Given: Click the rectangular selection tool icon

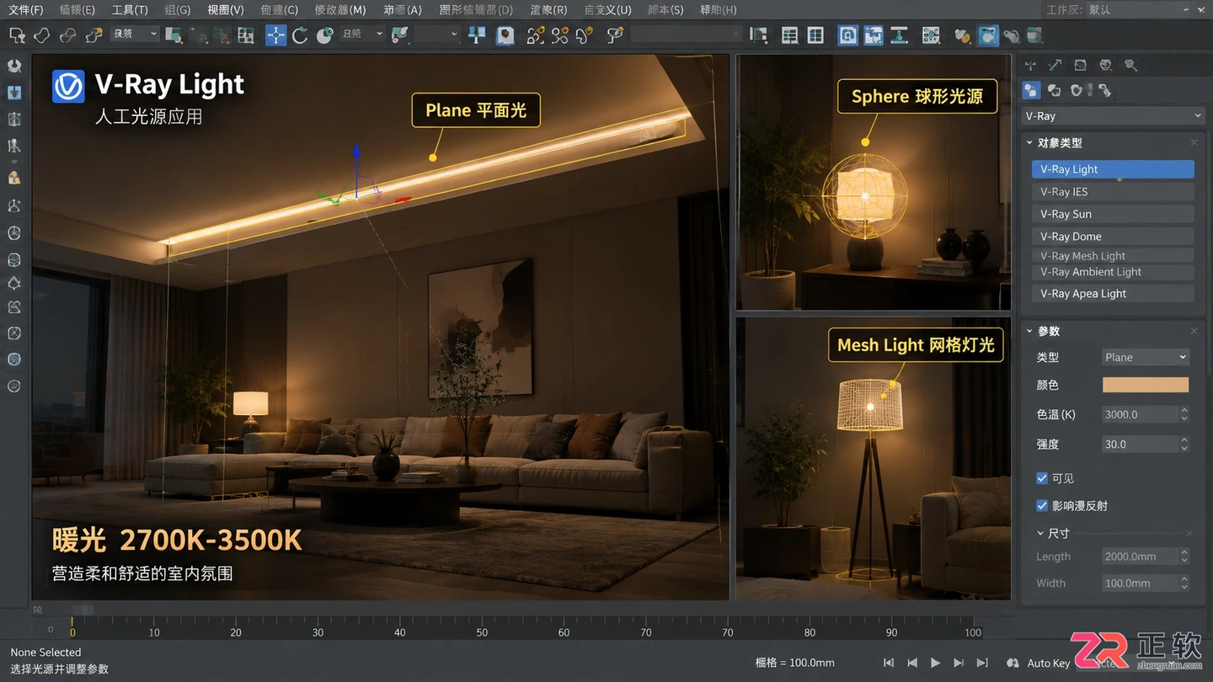Looking at the screenshot, I should click(x=16, y=35).
